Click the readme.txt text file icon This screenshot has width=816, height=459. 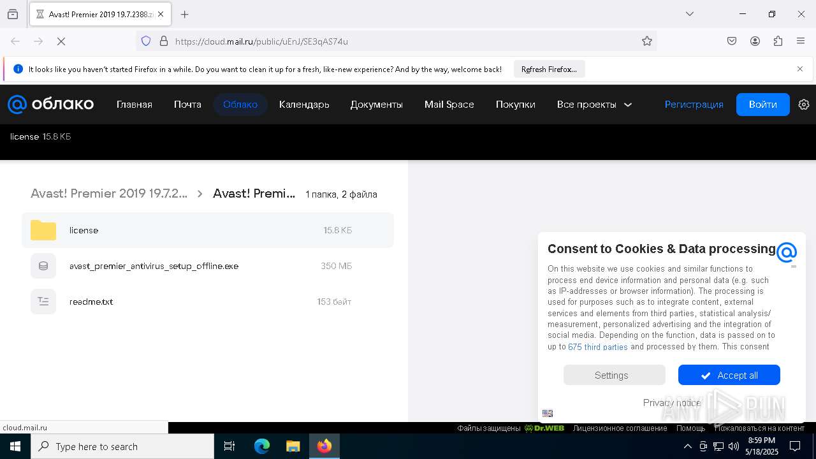tap(43, 302)
